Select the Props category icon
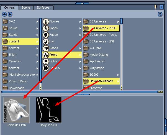167x135 pixels. (46, 55)
